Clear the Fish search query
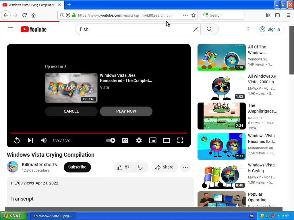 (x=196, y=29)
